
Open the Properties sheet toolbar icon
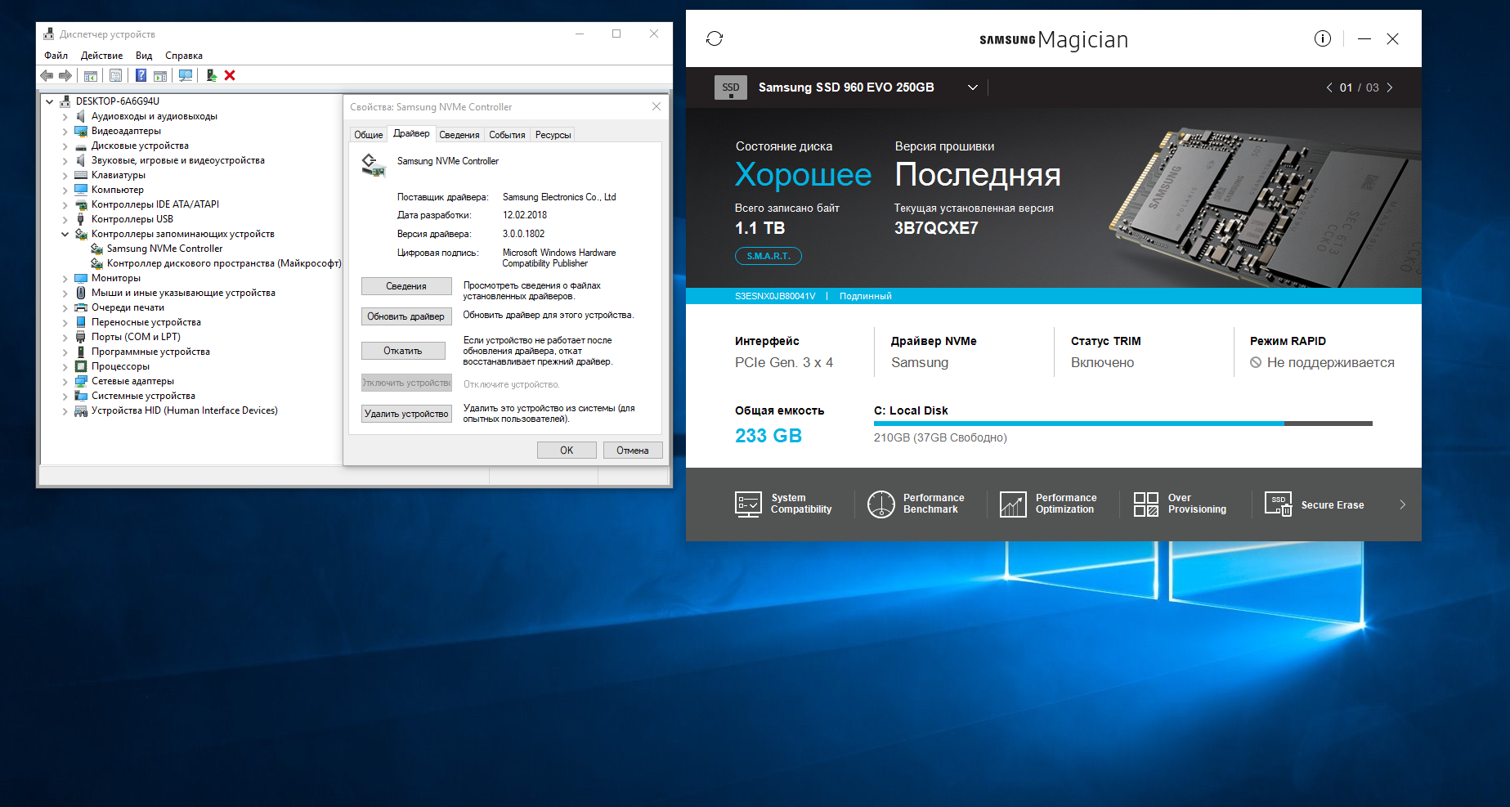point(116,75)
